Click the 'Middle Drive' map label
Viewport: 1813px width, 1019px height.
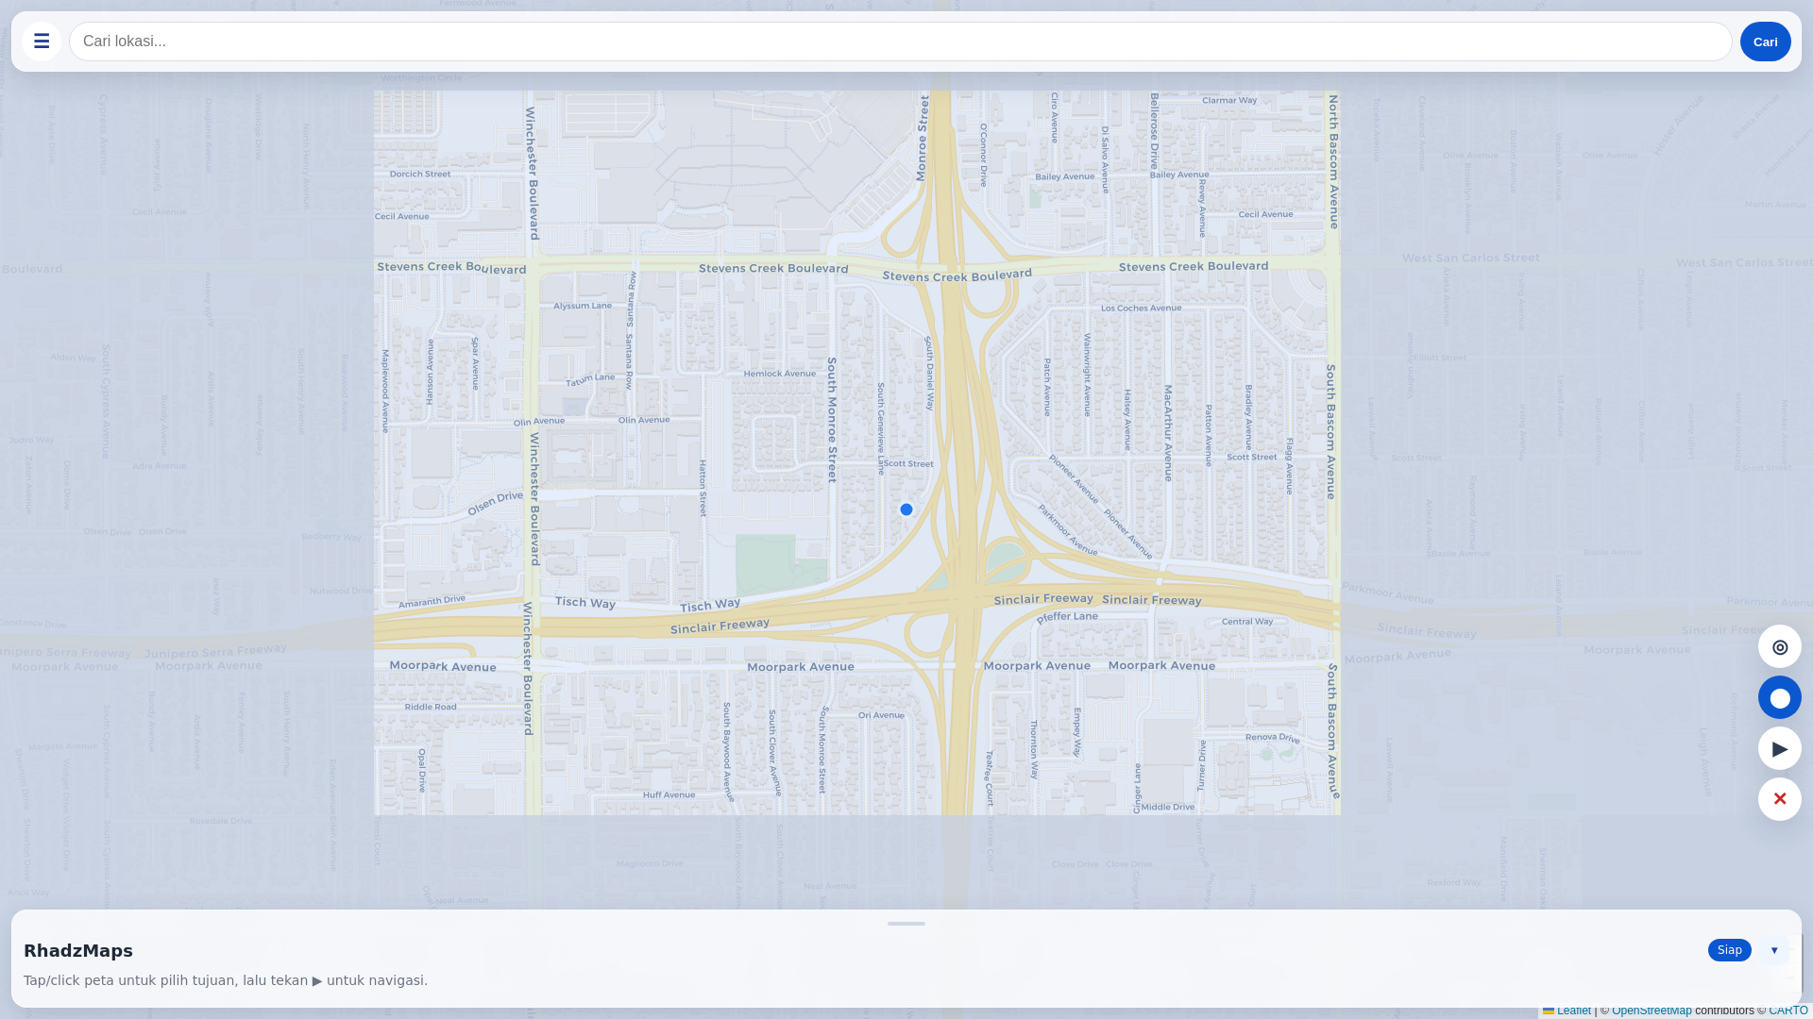pos(1168,807)
